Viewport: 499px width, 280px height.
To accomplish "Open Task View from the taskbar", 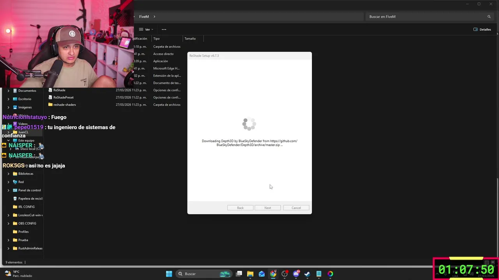I will (239, 274).
